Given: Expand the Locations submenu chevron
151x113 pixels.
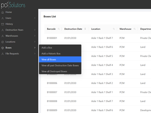Looking at the screenshot, I should (x=35, y=42).
